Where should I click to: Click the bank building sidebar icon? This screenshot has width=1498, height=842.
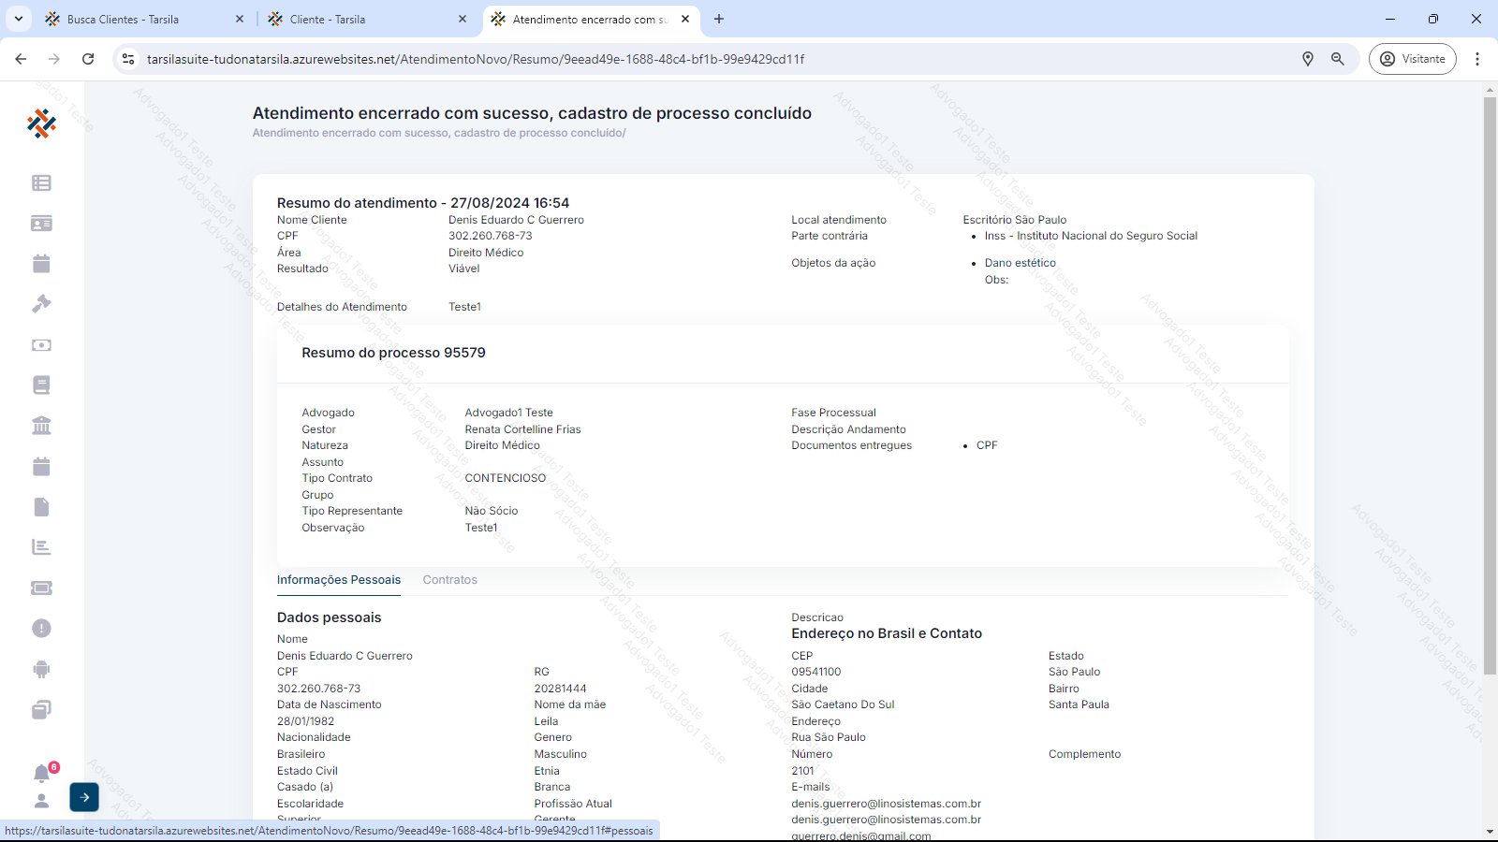point(41,426)
